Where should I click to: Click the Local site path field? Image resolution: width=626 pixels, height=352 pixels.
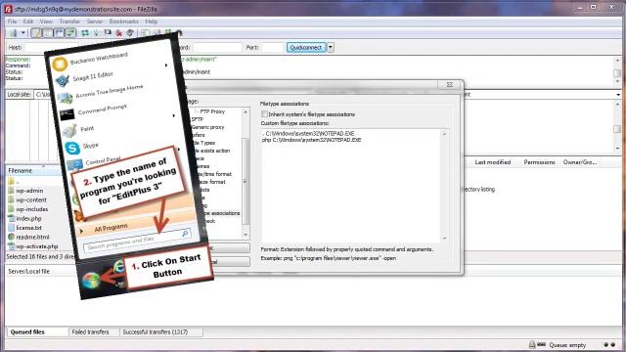(x=43, y=94)
